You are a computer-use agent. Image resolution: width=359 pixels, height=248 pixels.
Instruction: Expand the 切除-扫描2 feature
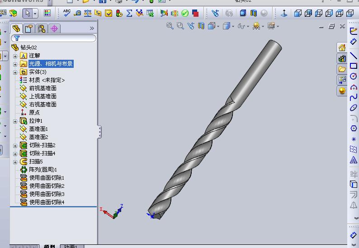(x=15, y=146)
